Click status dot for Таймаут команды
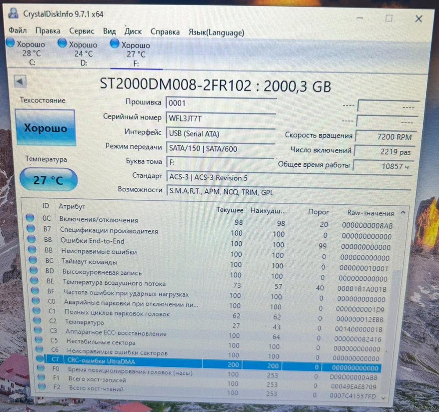The width and height of the screenshot is (439, 412). [33, 260]
